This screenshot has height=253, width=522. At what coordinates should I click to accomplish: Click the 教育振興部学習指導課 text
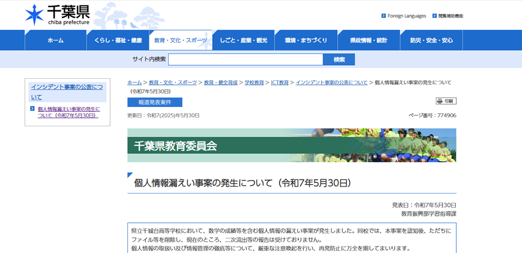[x=429, y=214]
